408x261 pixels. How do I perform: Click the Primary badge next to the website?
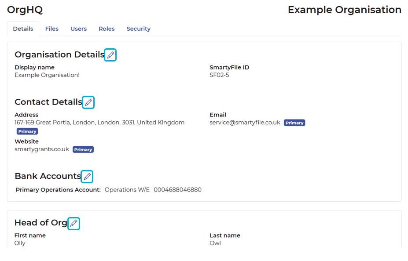[83, 149]
